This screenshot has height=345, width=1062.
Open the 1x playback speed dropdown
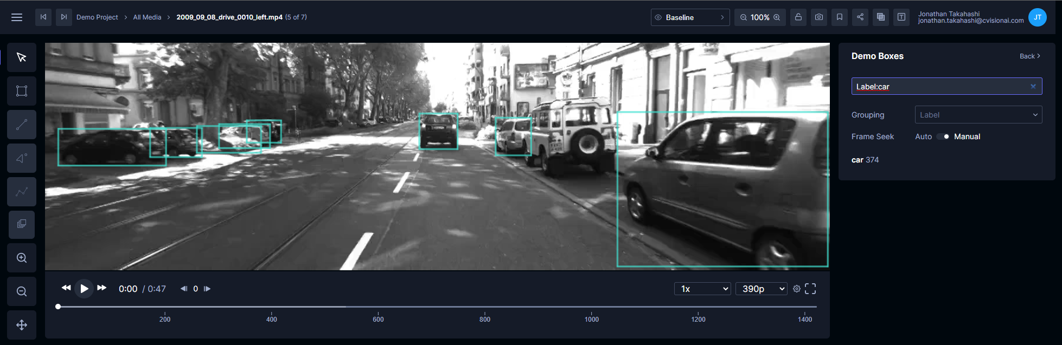tap(703, 289)
